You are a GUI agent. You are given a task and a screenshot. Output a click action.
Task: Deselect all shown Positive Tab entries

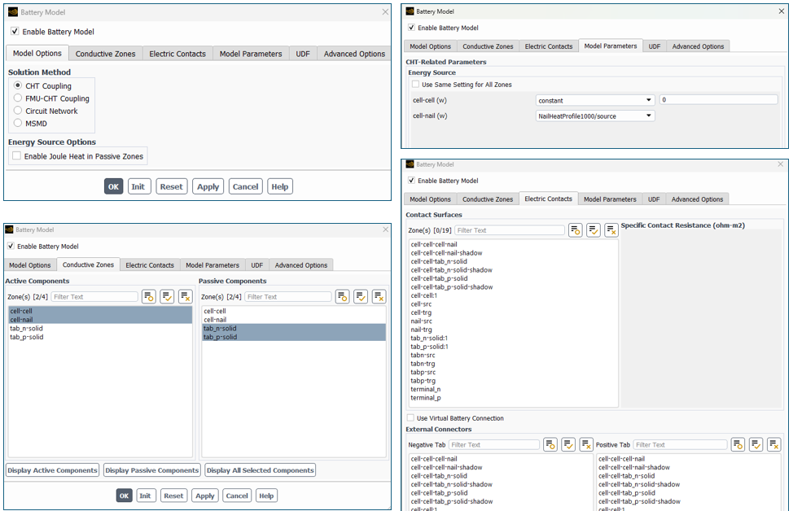coord(774,445)
